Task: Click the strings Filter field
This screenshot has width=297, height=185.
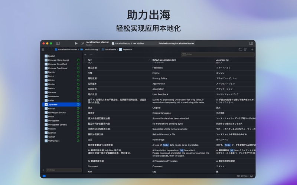Action: tap(218, 54)
